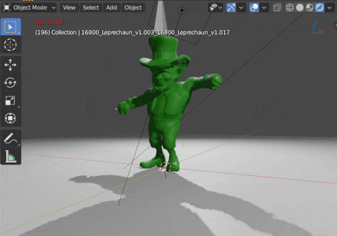Image resolution: width=337 pixels, height=236 pixels.
Task: Switch to Wireframe shading
Action: [290, 8]
